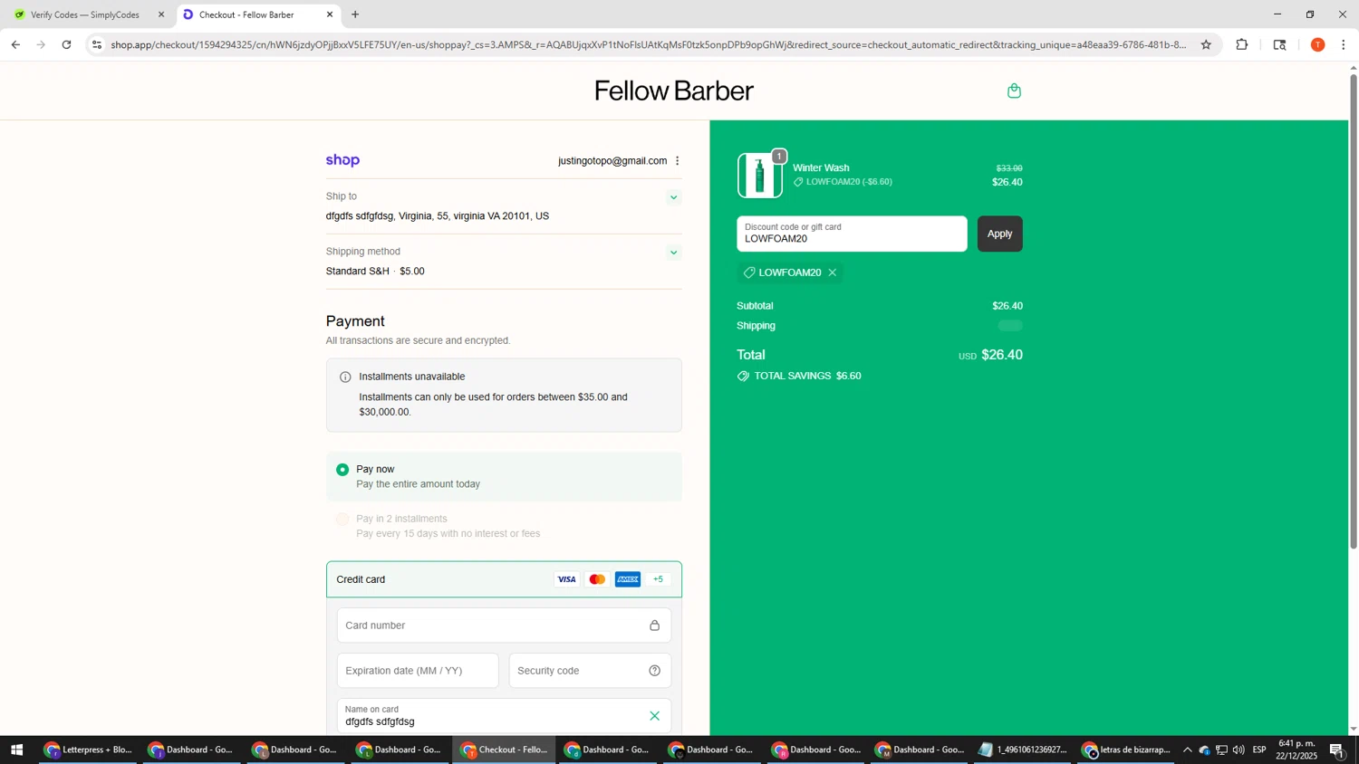The width and height of the screenshot is (1359, 764).
Task: Close the Checkout - Fellow Barber tab
Action: click(330, 14)
